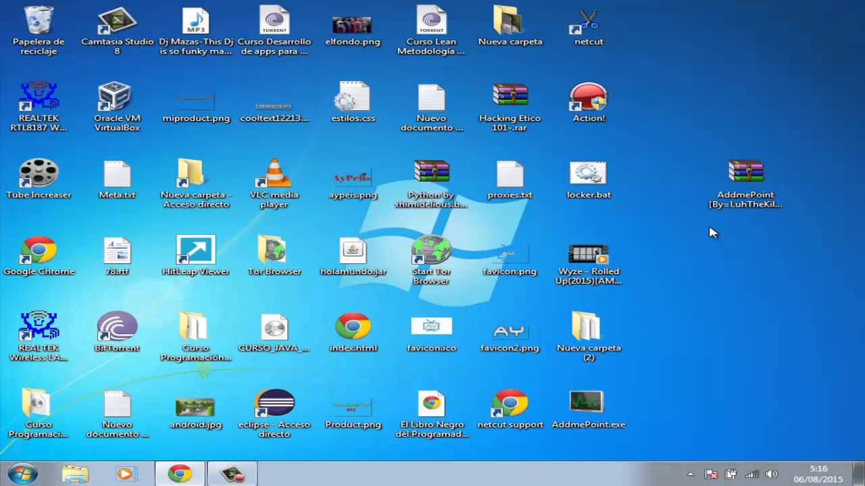
Task: Select 78.rtf document
Action: (x=117, y=250)
